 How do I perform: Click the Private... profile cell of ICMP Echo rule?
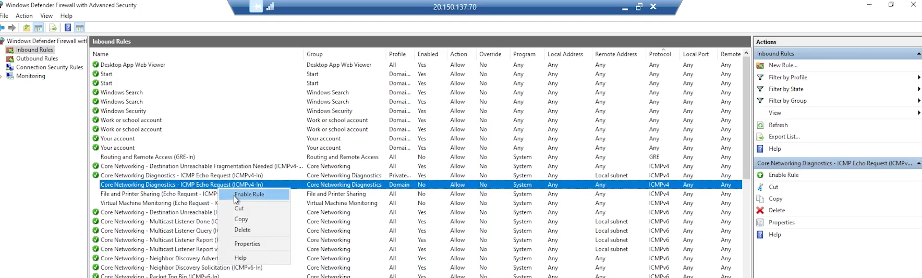click(400, 176)
